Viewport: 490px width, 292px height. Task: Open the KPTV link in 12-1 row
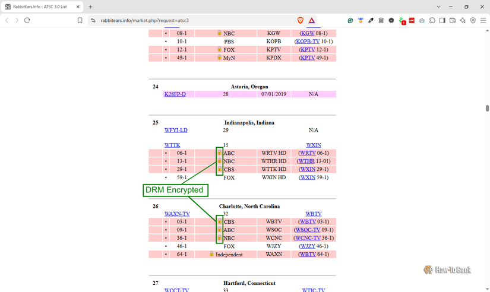[x=308, y=49]
